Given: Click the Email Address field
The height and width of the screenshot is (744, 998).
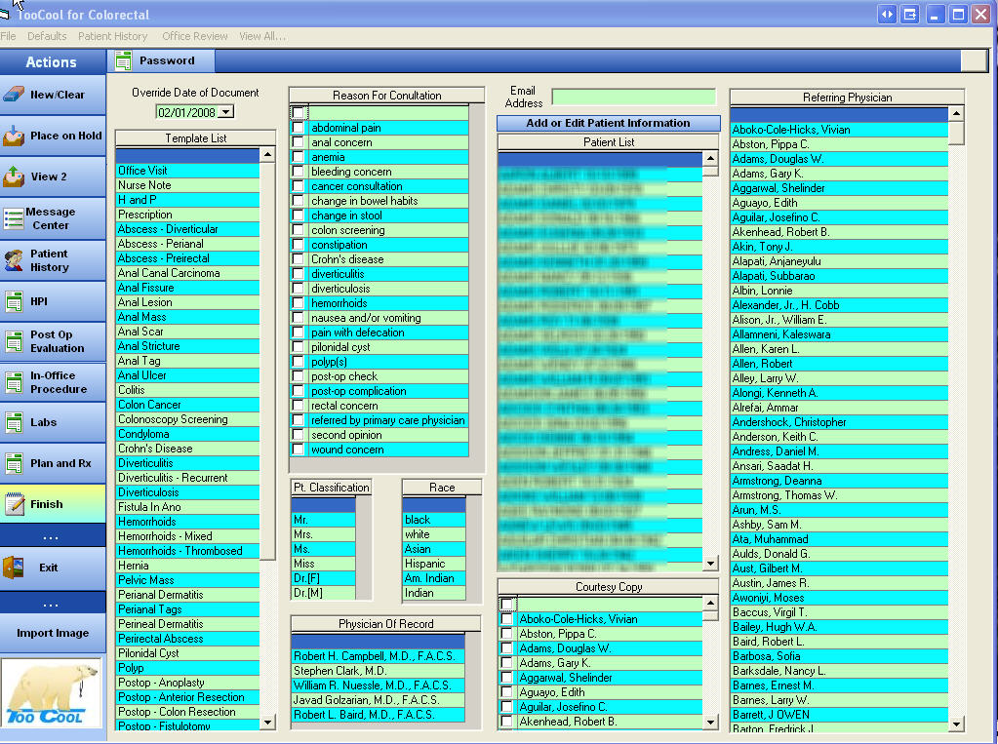Looking at the screenshot, I should click(x=634, y=97).
